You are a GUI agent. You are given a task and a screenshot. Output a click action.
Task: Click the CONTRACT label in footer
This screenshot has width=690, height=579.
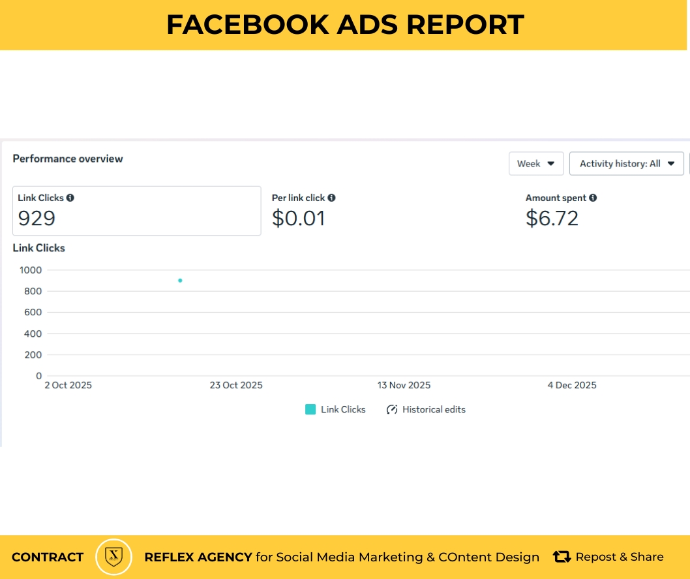[x=48, y=557]
